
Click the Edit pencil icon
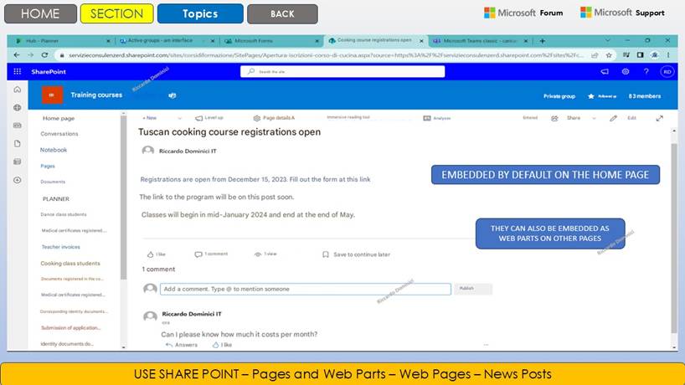(614, 118)
